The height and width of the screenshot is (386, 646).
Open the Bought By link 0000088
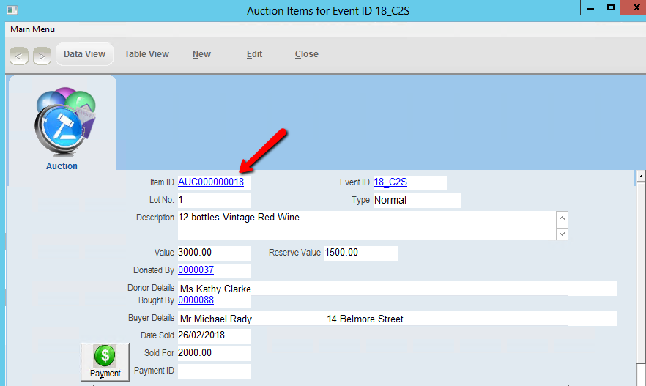(x=196, y=300)
